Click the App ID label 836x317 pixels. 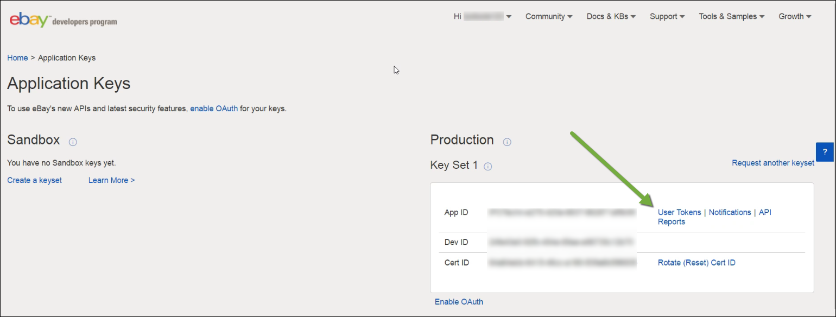(x=456, y=213)
